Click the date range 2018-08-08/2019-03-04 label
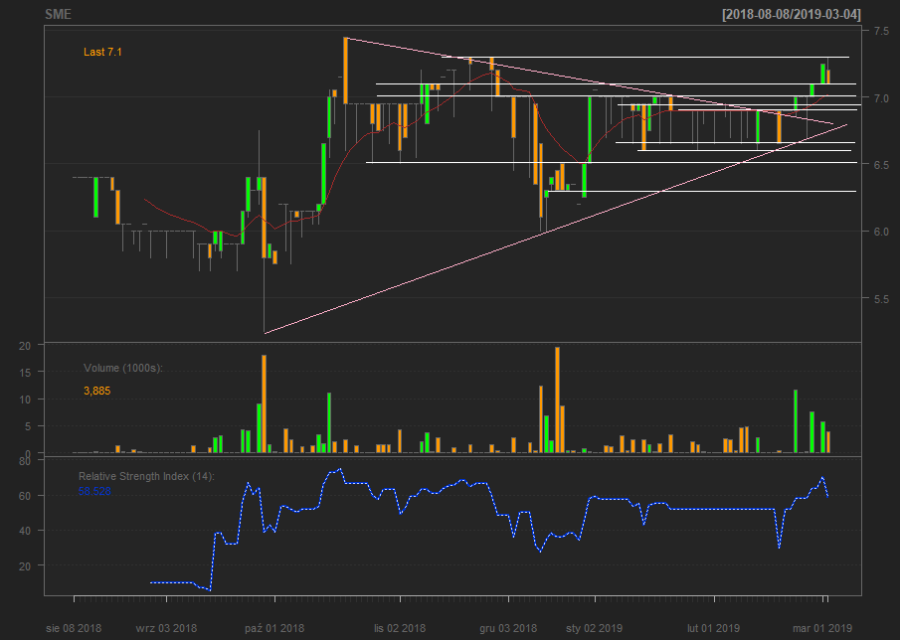Image resolution: width=900 pixels, height=640 pixels. click(792, 14)
